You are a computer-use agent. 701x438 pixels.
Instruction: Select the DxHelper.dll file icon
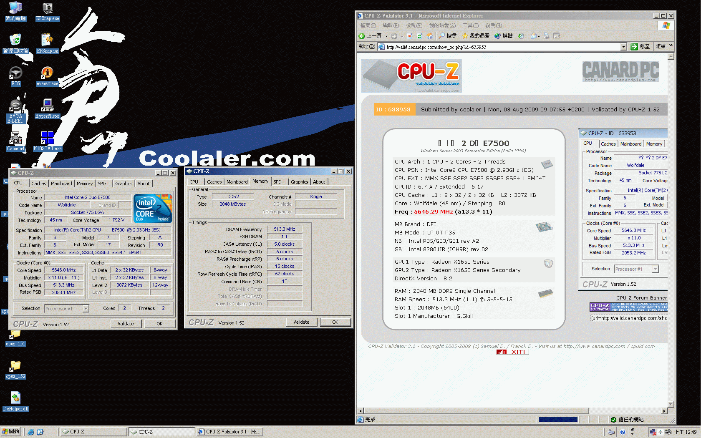point(15,402)
